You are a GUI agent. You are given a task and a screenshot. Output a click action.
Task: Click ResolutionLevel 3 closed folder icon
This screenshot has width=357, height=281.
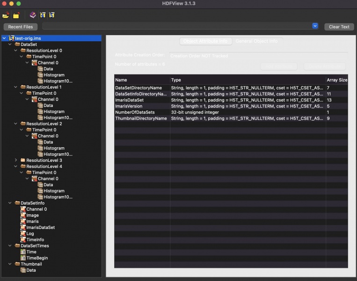click(23, 160)
